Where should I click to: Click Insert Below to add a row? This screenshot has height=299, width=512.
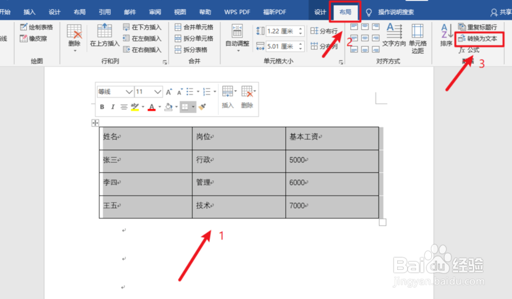(140, 27)
